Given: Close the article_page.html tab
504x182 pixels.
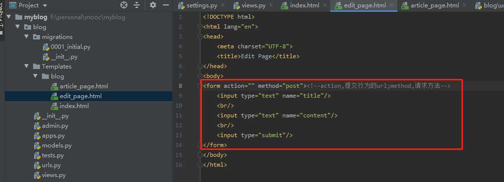Looking at the screenshot, I should pos(464,5).
